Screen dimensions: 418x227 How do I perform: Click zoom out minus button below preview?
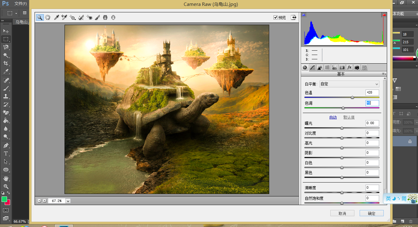point(40,201)
